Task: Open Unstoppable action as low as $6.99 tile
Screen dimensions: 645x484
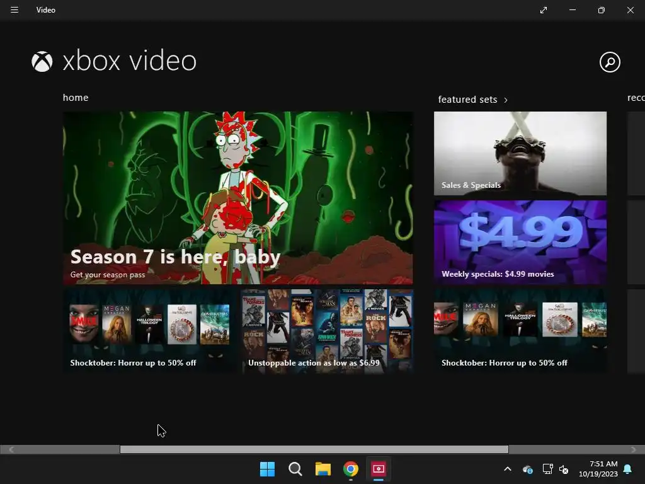Action: click(328, 331)
